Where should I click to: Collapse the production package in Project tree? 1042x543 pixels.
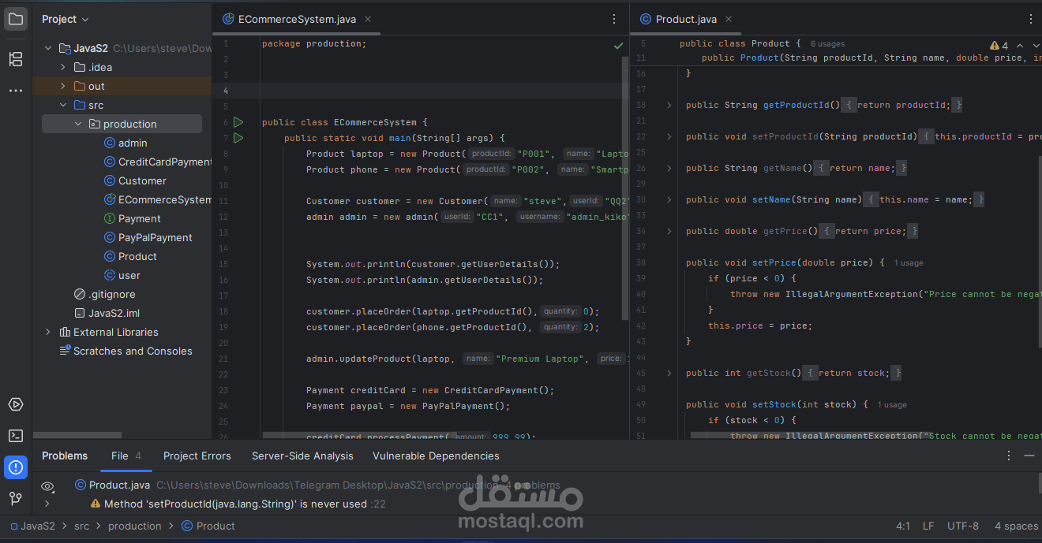(x=77, y=124)
